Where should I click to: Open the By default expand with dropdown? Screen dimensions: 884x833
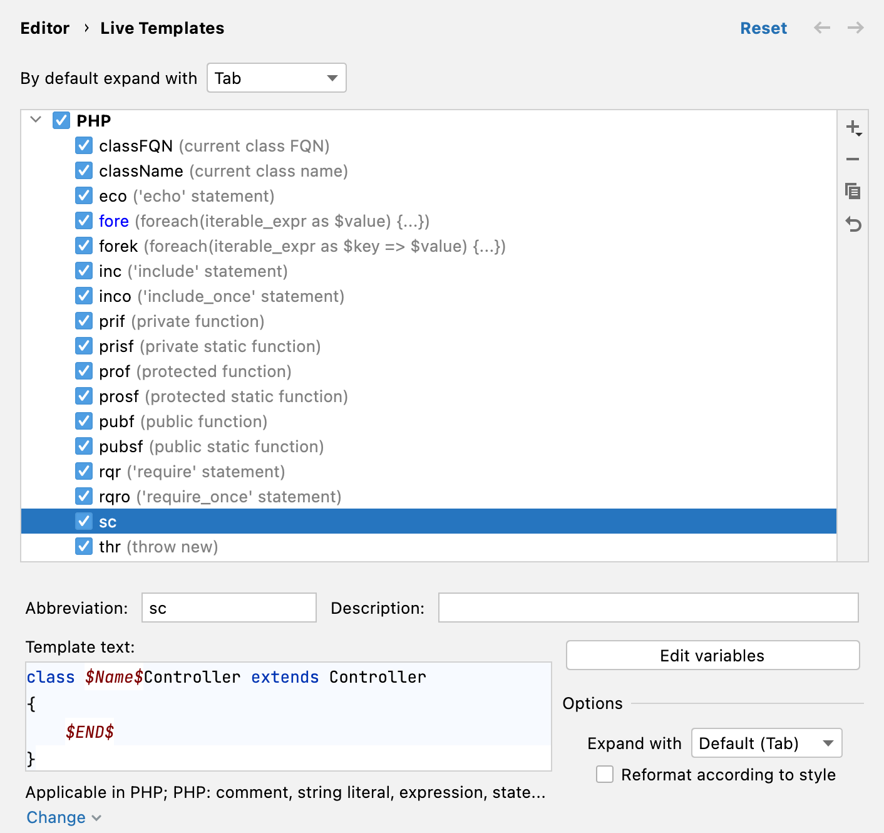(x=277, y=78)
